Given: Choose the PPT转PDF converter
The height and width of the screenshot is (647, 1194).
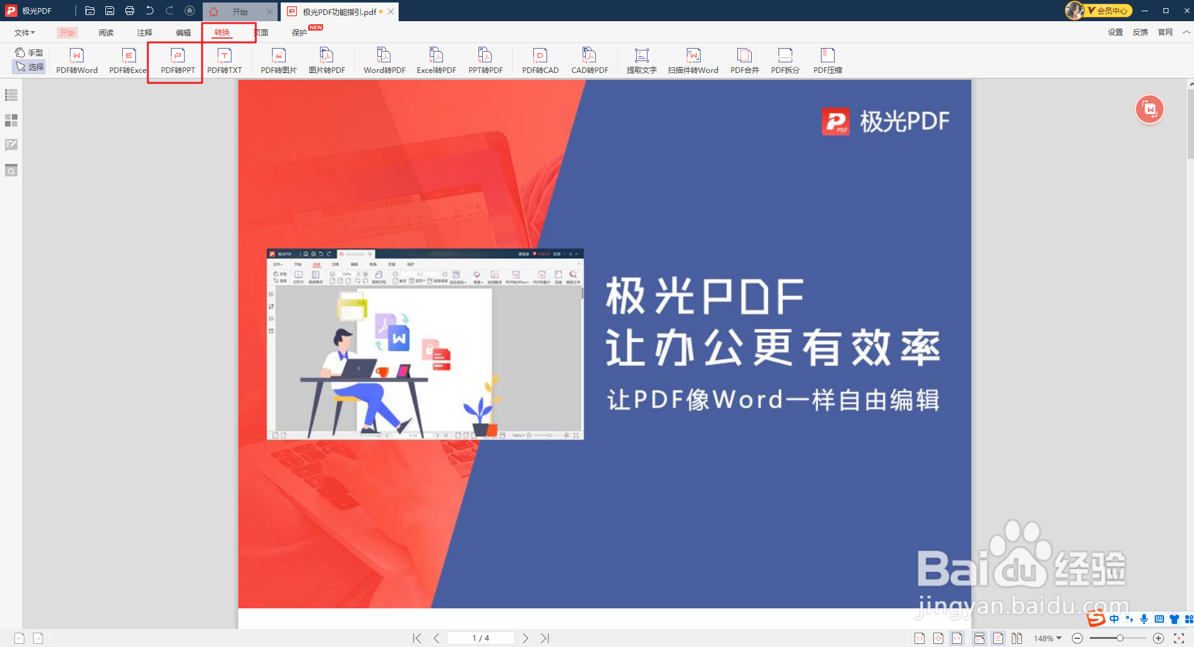Looking at the screenshot, I should tap(485, 61).
